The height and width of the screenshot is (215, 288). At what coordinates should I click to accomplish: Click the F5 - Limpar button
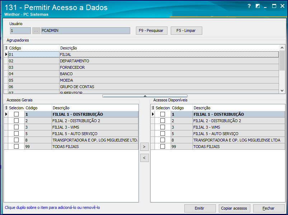pyautogui.click(x=187, y=30)
